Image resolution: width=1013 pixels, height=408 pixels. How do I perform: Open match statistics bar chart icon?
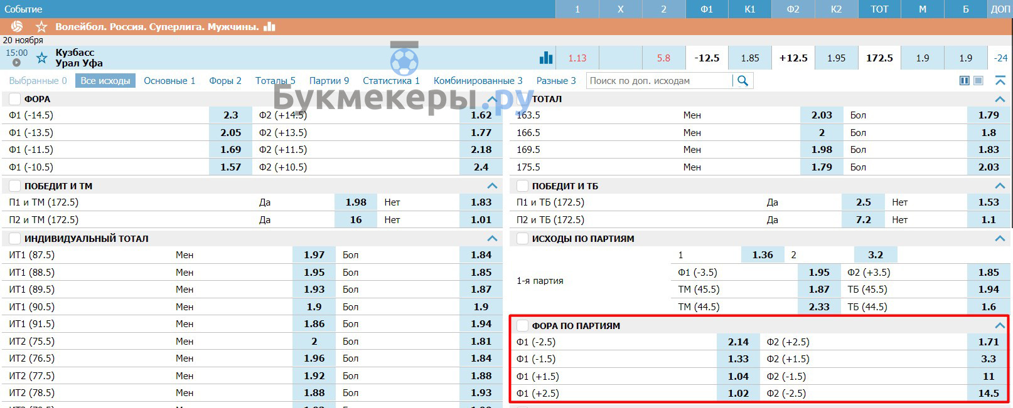click(546, 58)
